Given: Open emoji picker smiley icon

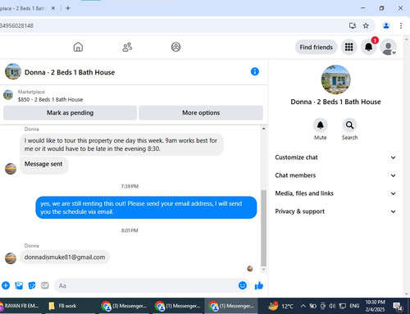Looking at the screenshot, I should point(243,285).
